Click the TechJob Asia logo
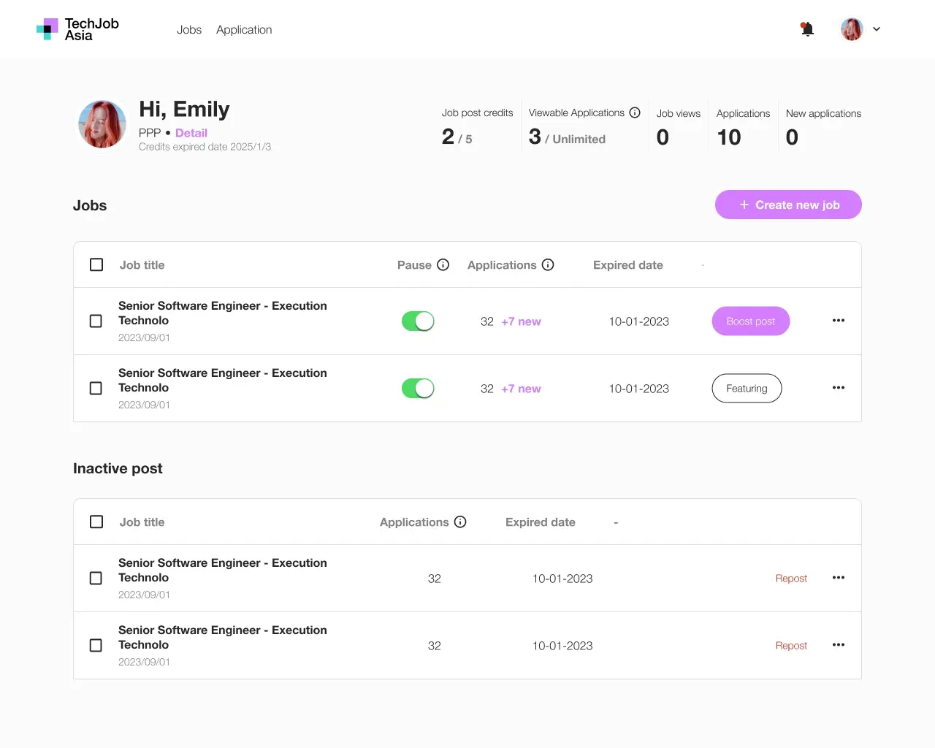The image size is (935, 748). [77, 29]
